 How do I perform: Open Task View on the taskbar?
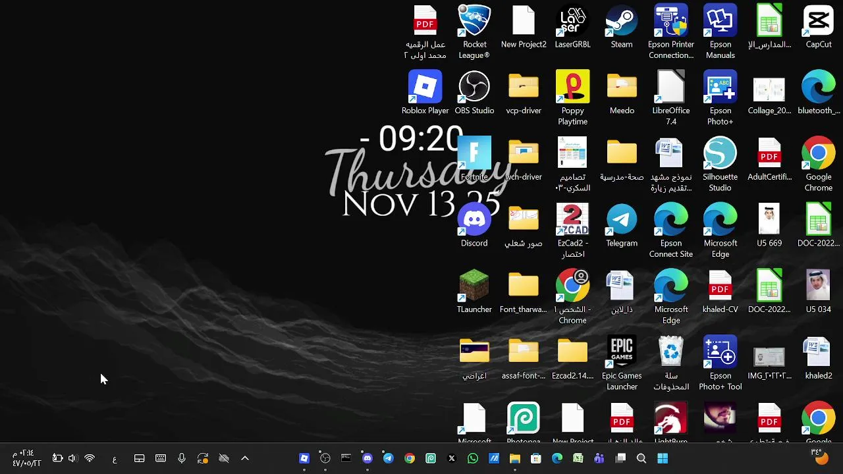point(620,458)
